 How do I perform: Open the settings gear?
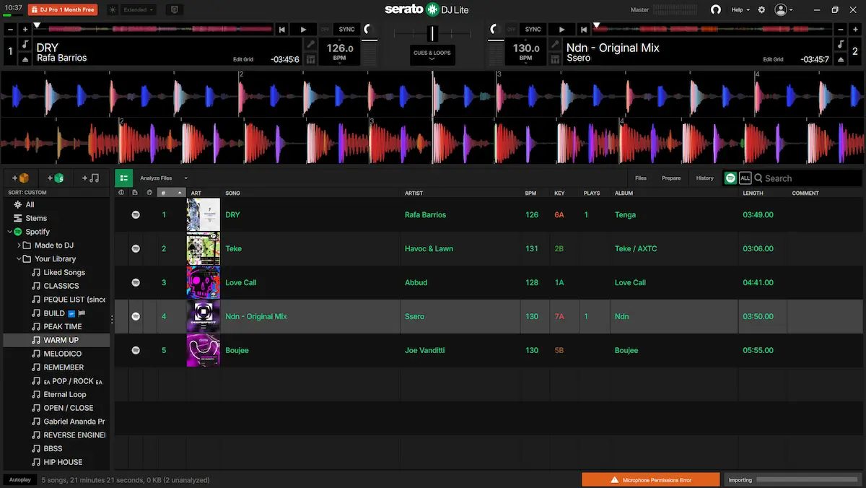tap(761, 10)
